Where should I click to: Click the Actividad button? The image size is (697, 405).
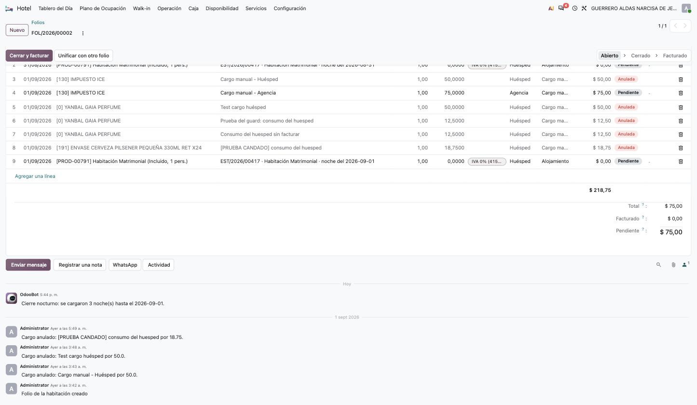pos(159,265)
